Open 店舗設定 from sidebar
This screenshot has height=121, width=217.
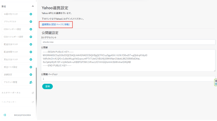pos(18,75)
